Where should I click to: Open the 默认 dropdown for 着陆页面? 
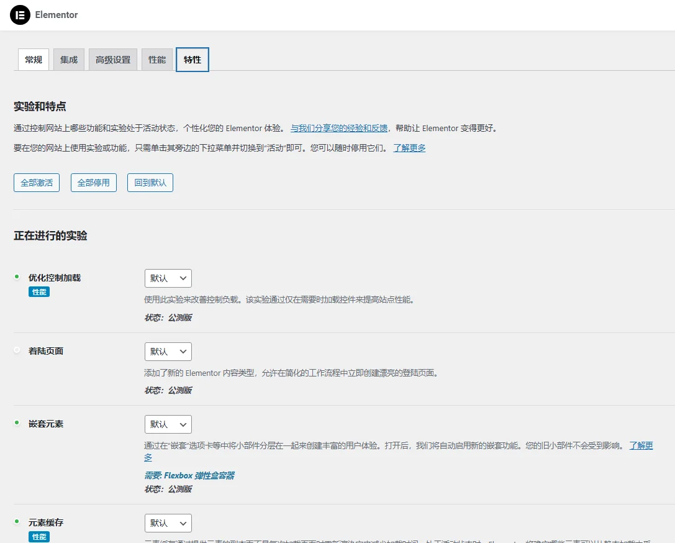[168, 351]
